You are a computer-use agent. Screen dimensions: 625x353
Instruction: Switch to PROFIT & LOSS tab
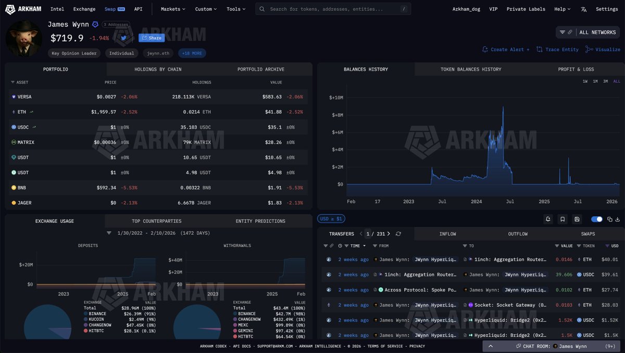[576, 69]
